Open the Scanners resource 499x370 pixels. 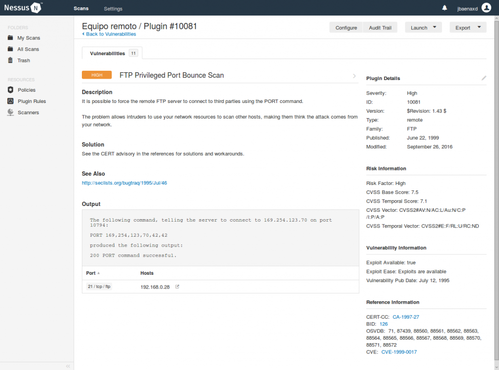[x=28, y=112]
